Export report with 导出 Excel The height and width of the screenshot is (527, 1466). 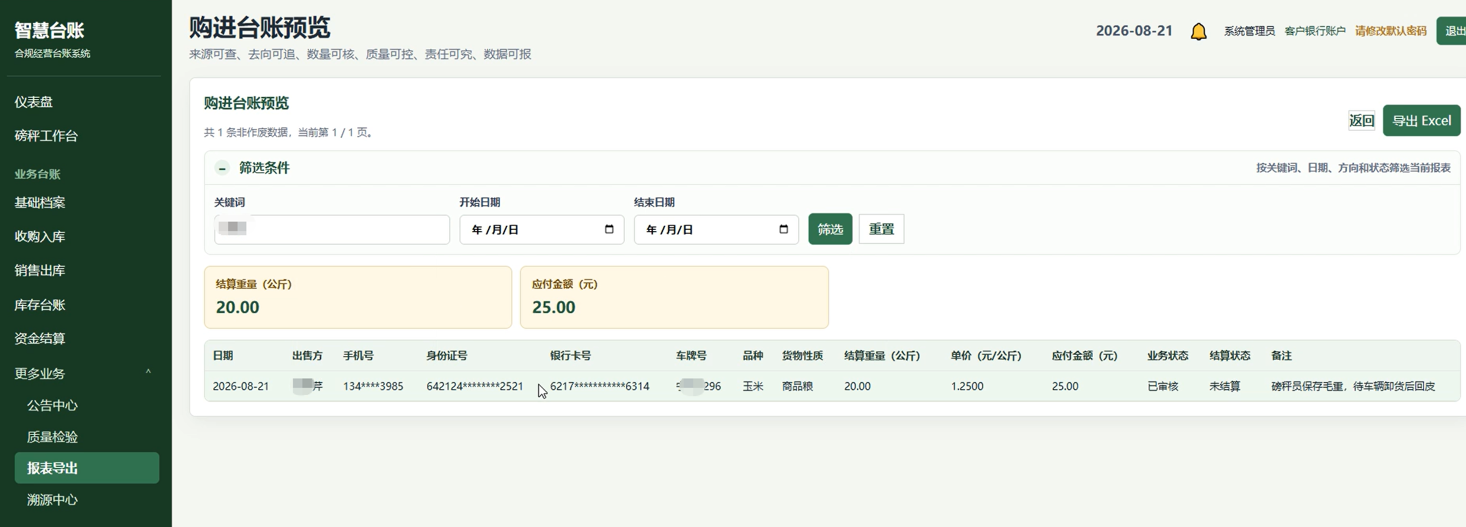1421,120
